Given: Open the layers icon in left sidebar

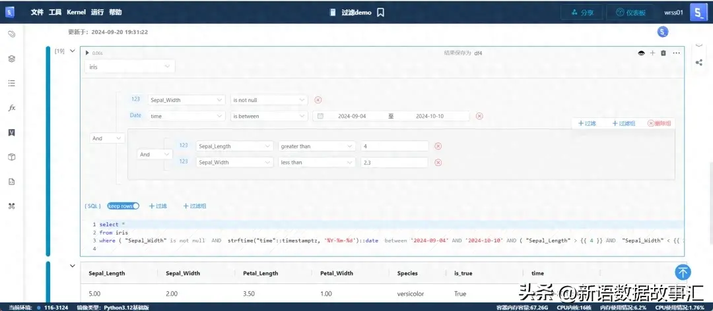Looking at the screenshot, I should pyautogui.click(x=12, y=59).
